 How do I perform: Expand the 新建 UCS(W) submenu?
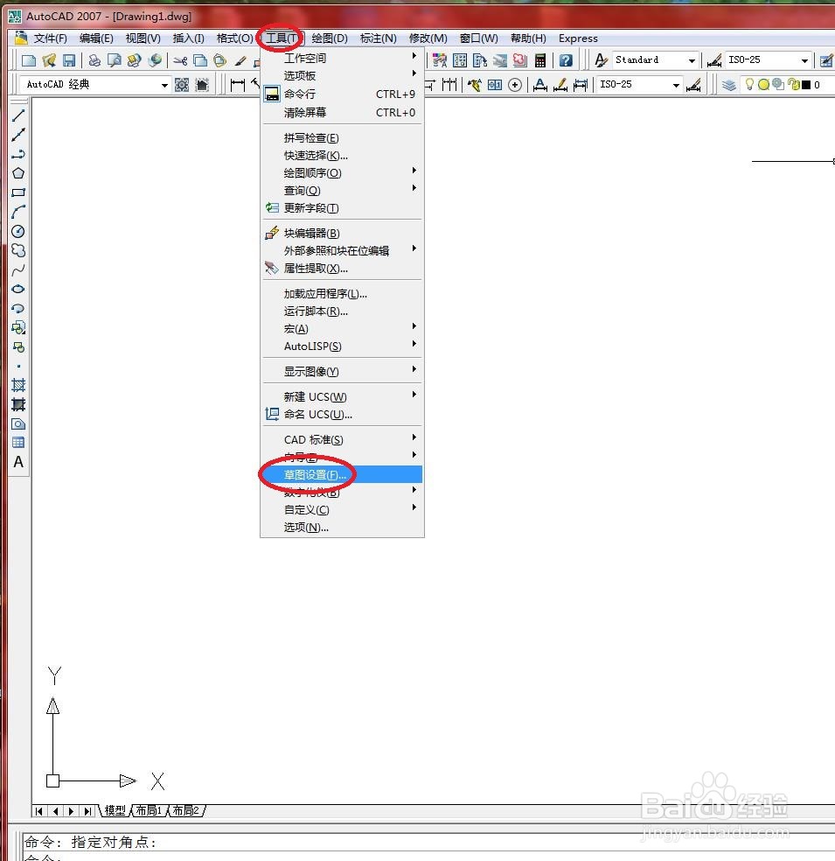coord(342,397)
